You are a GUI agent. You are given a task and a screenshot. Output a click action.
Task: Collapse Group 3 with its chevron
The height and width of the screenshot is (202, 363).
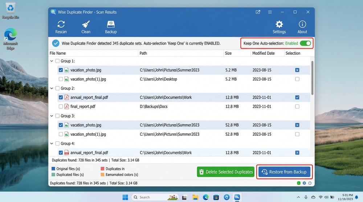[52, 116]
